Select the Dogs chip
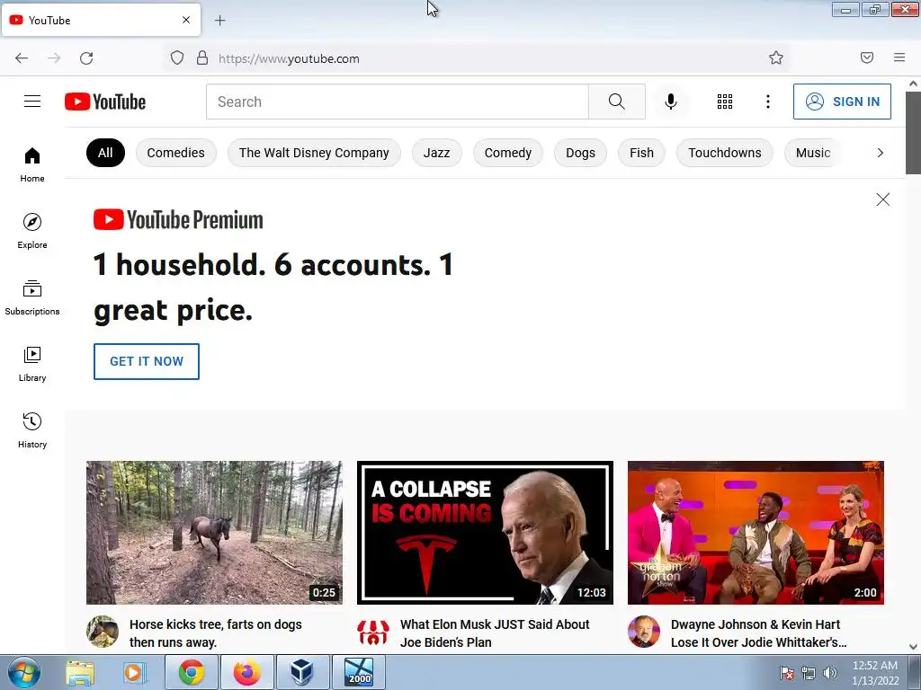Viewport: 921px width, 690px height. 580,153
